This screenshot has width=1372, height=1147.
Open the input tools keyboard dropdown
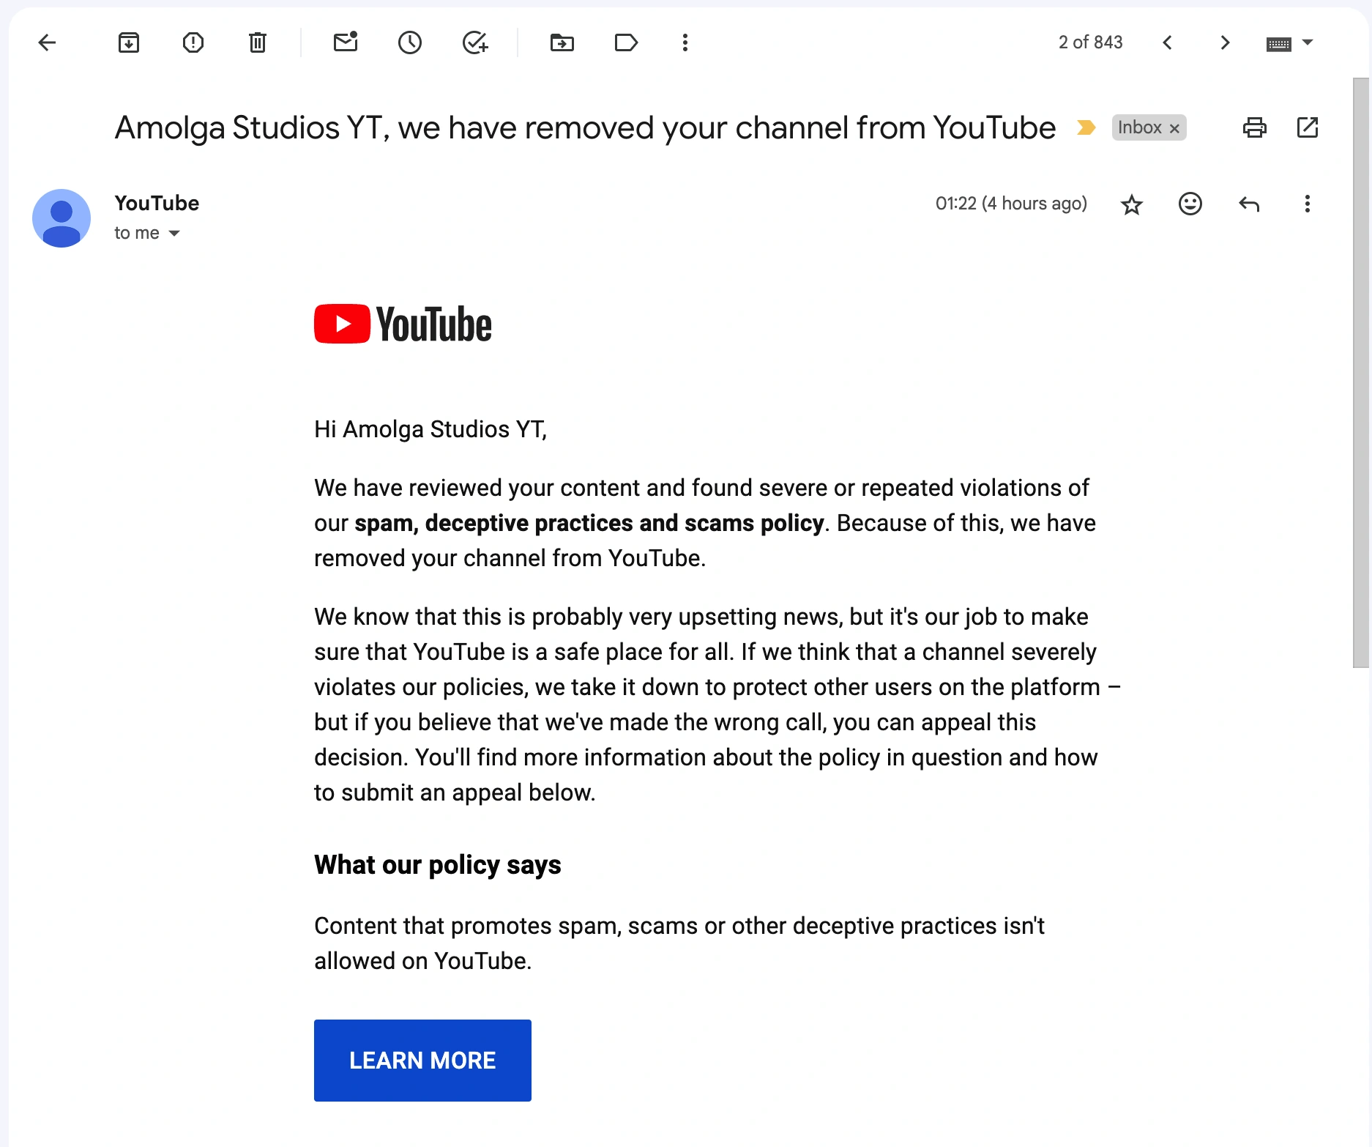pos(1290,42)
